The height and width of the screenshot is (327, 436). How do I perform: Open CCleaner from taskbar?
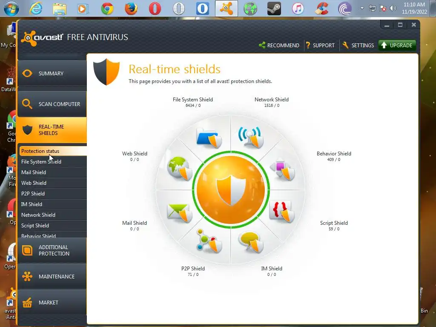point(322,9)
